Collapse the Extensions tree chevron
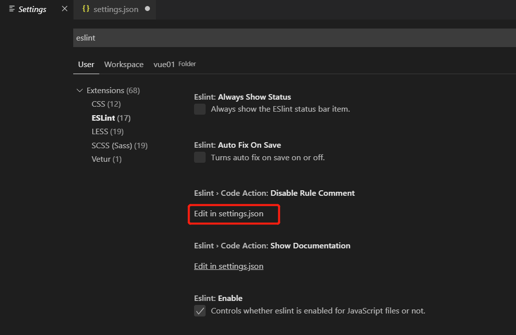Image resolution: width=516 pixels, height=335 pixels. point(79,91)
